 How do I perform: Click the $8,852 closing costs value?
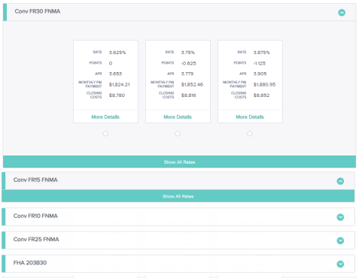(261, 95)
